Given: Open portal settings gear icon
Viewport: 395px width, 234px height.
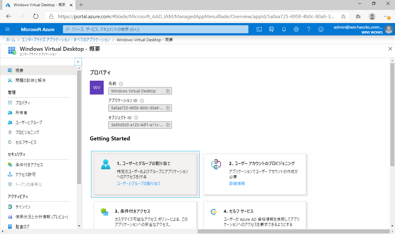Looking at the screenshot, I should click(296, 29).
